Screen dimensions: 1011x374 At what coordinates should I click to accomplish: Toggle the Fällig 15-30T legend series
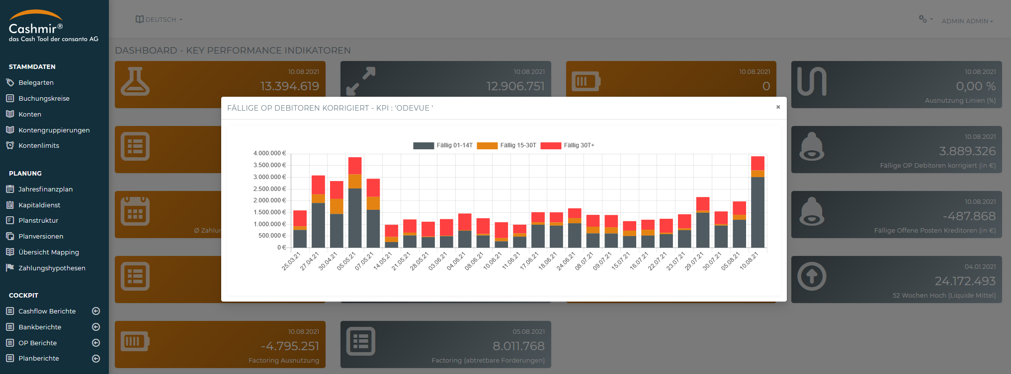(x=506, y=145)
